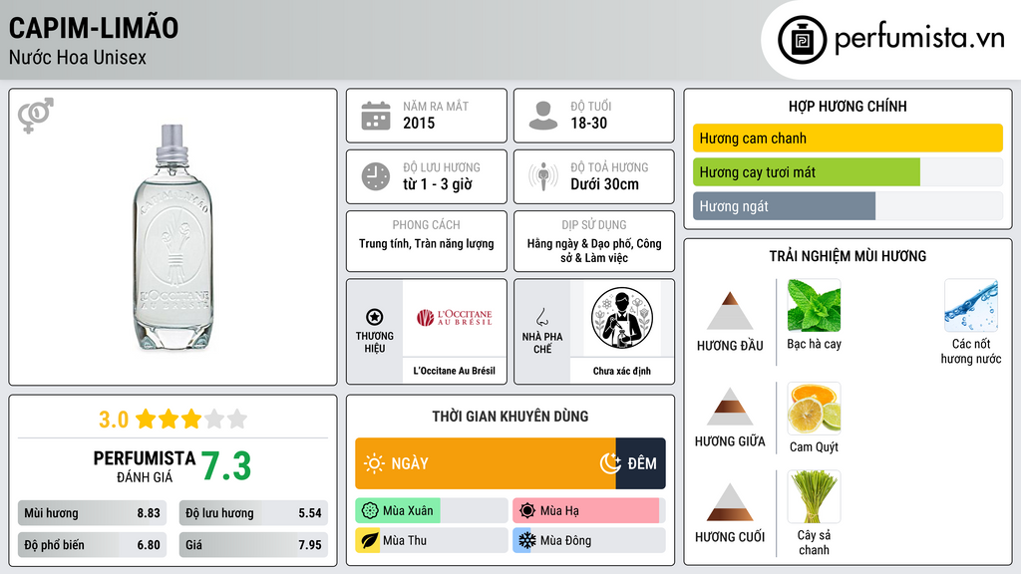Open the Bạc hà cay mint thumbnail
The width and height of the screenshot is (1021, 574).
pyautogui.click(x=814, y=306)
